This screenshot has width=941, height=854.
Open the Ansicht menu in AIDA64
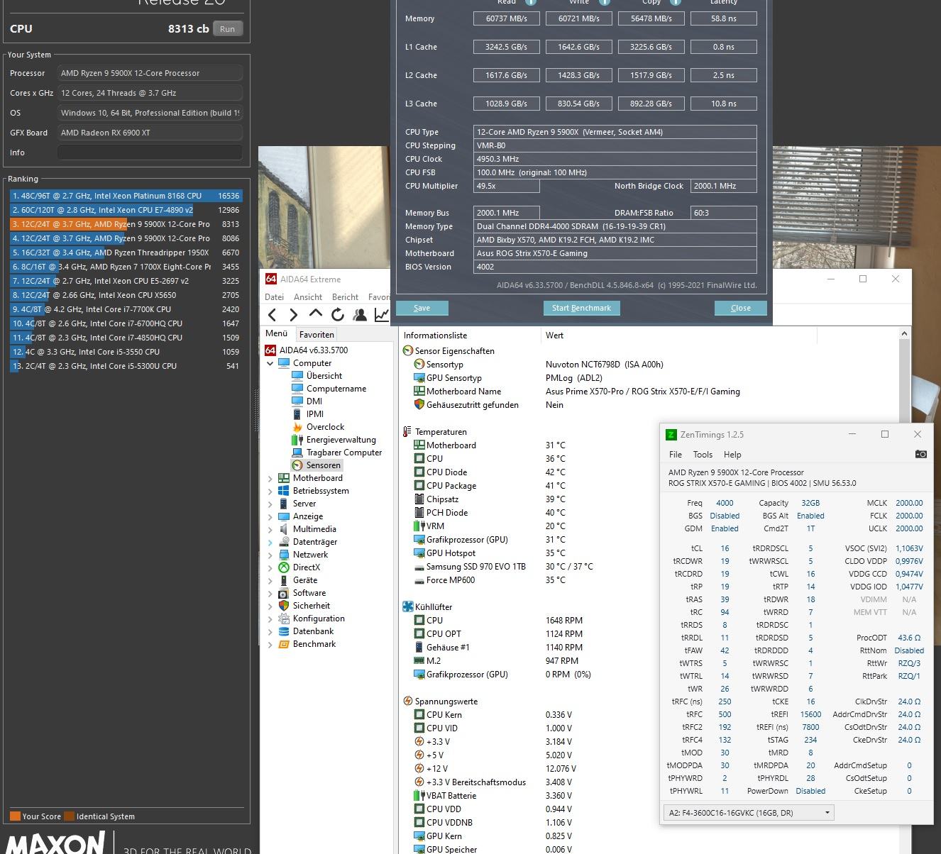(x=308, y=297)
